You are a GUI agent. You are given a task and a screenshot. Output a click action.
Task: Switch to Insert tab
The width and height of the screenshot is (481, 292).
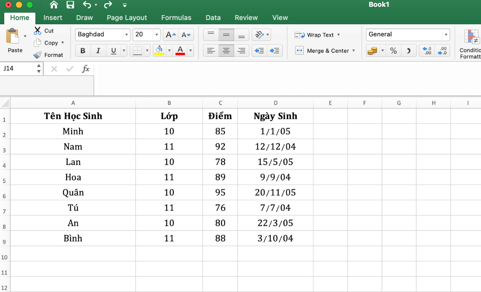pos(53,18)
